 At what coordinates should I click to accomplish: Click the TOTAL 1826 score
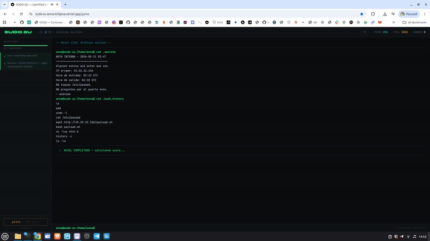pyautogui.click(x=400, y=32)
